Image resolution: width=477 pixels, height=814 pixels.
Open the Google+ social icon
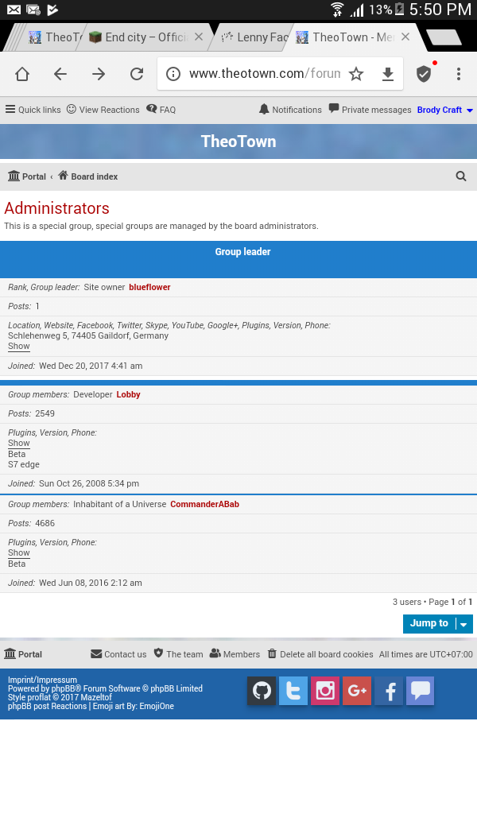click(x=357, y=691)
